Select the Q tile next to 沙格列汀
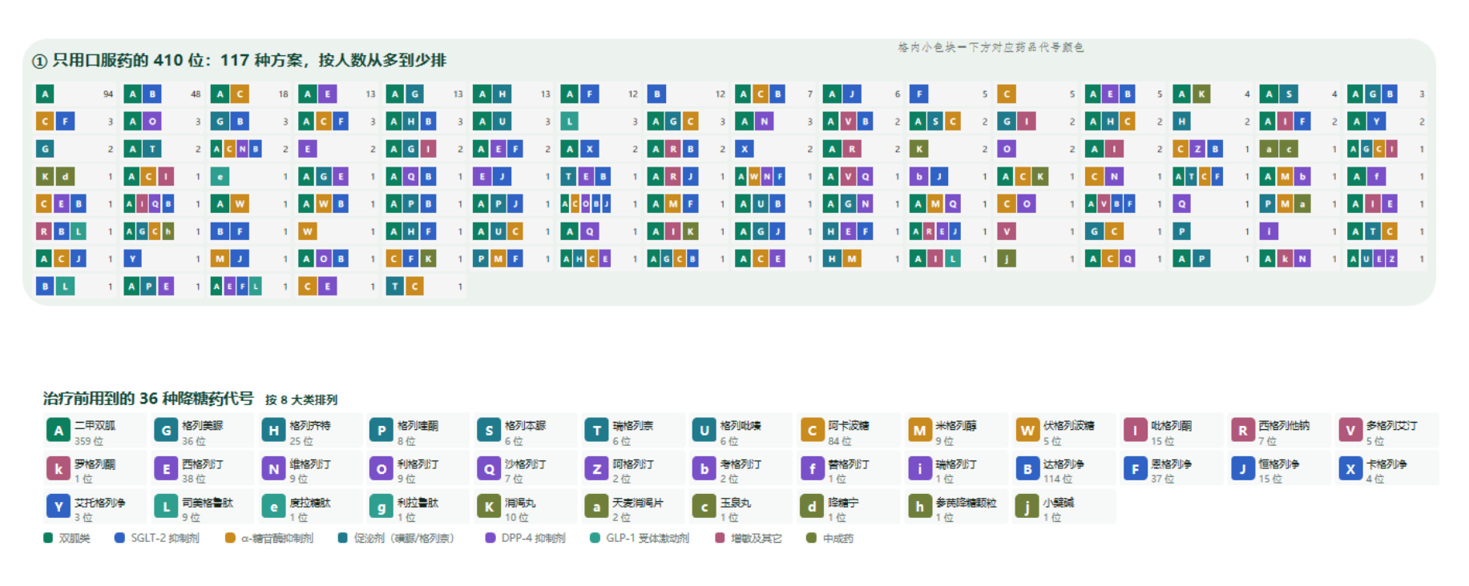 pos(489,469)
